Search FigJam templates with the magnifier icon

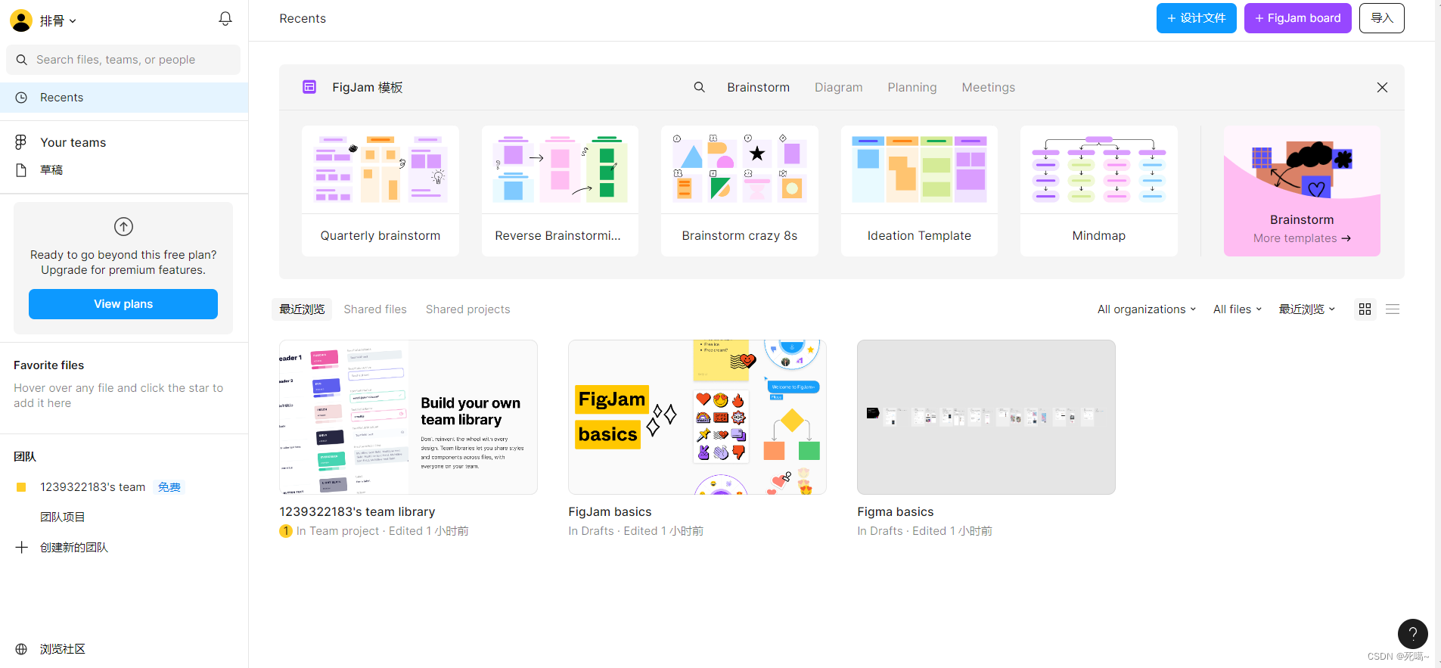coord(700,87)
